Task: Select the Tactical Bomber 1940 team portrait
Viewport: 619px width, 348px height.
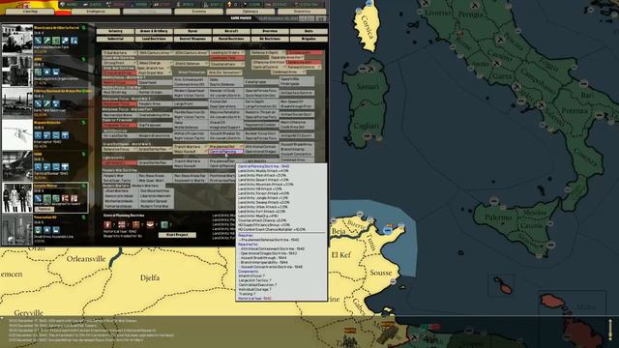Action: (17, 165)
